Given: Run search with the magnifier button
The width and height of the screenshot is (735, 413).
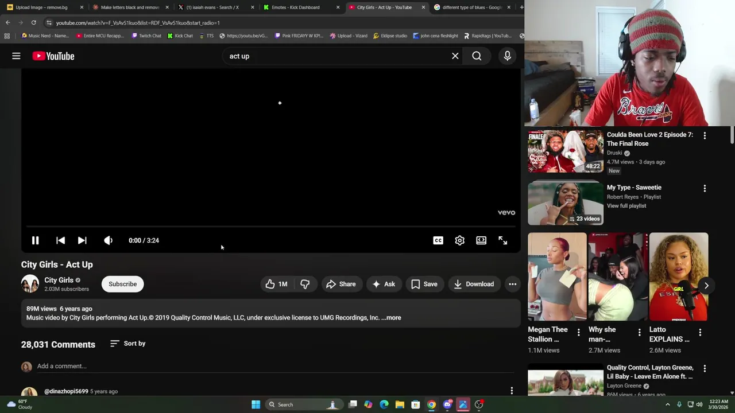Looking at the screenshot, I should coord(477,56).
